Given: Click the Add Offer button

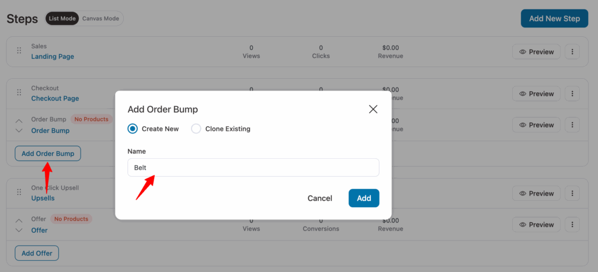Looking at the screenshot, I should click(x=37, y=253).
